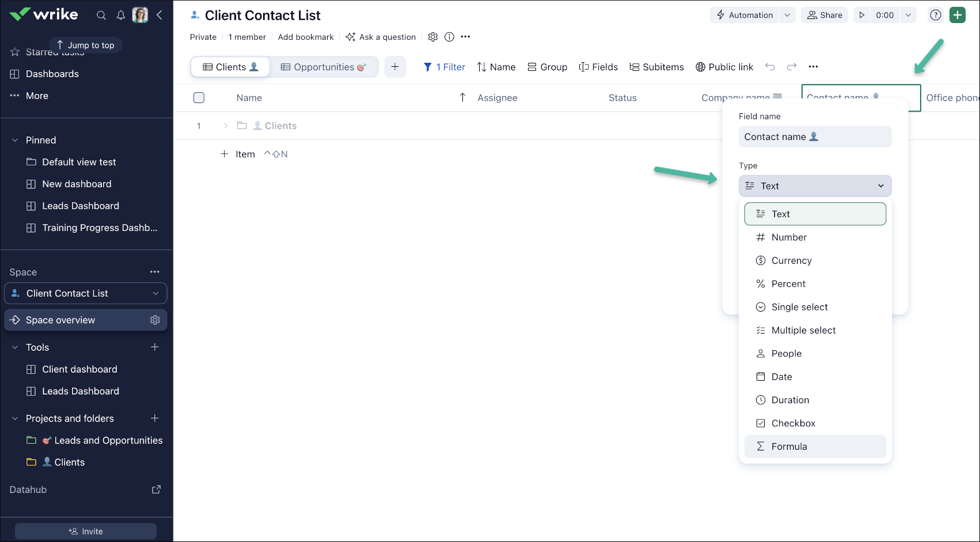Click the Automation button
This screenshot has width=980, height=542.
tap(745, 16)
